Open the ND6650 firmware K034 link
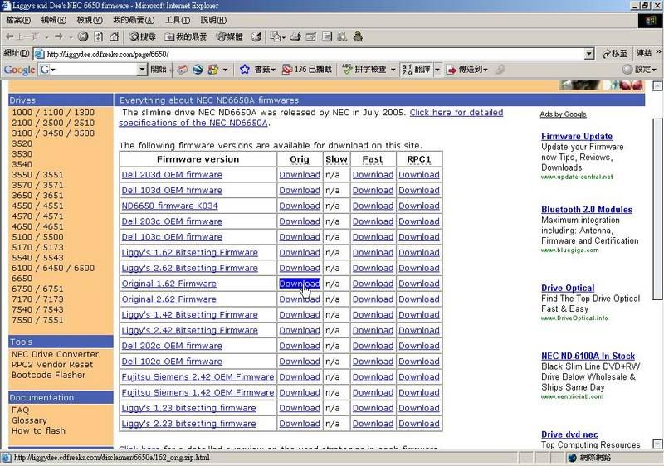The width and height of the screenshot is (664, 466). click(x=170, y=206)
